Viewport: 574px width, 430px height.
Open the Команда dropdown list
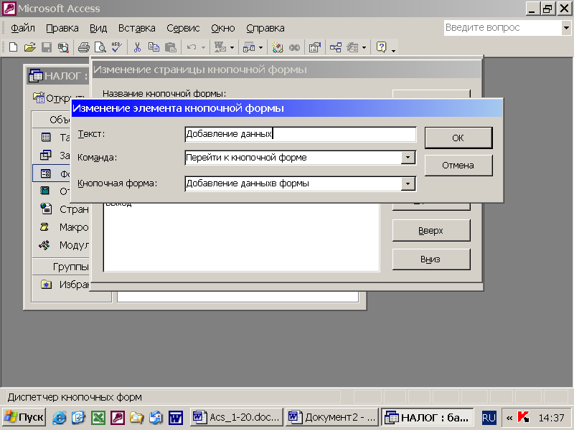(x=408, y=158)
